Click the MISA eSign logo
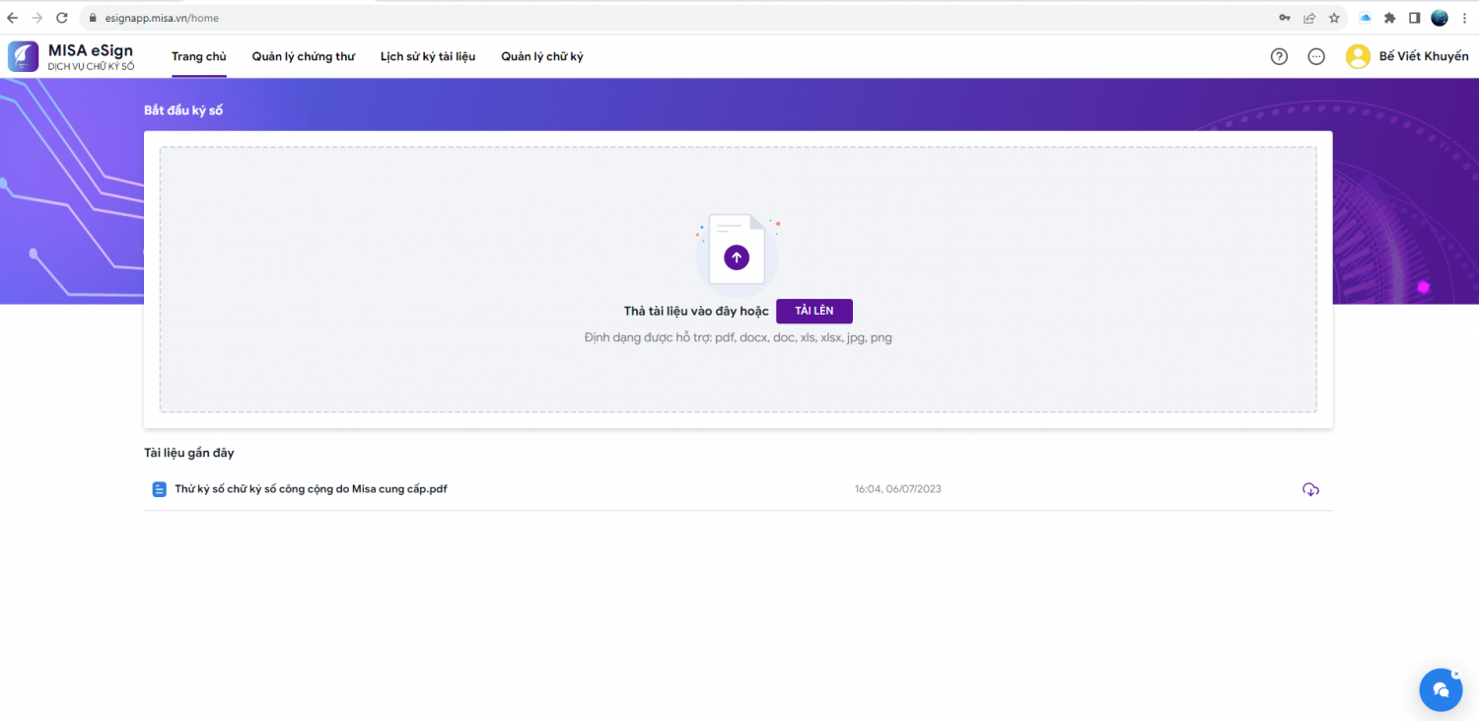This screenshot has width=1479, height=721. pos(71,56)
